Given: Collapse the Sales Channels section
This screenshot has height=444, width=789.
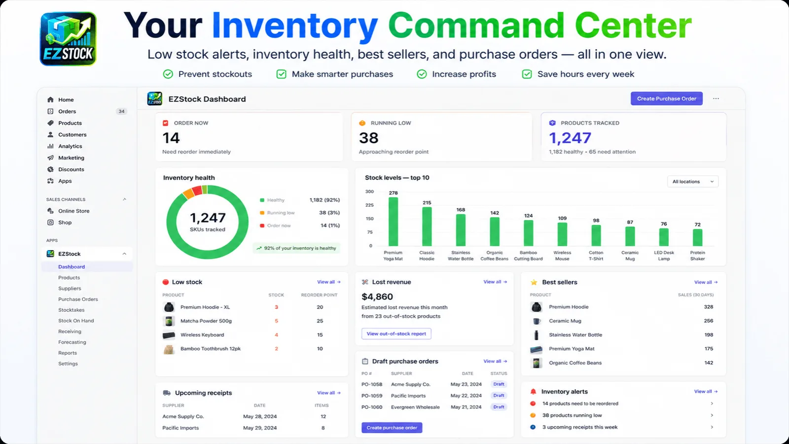Looking at the screenshot, I should coord(124,199).
